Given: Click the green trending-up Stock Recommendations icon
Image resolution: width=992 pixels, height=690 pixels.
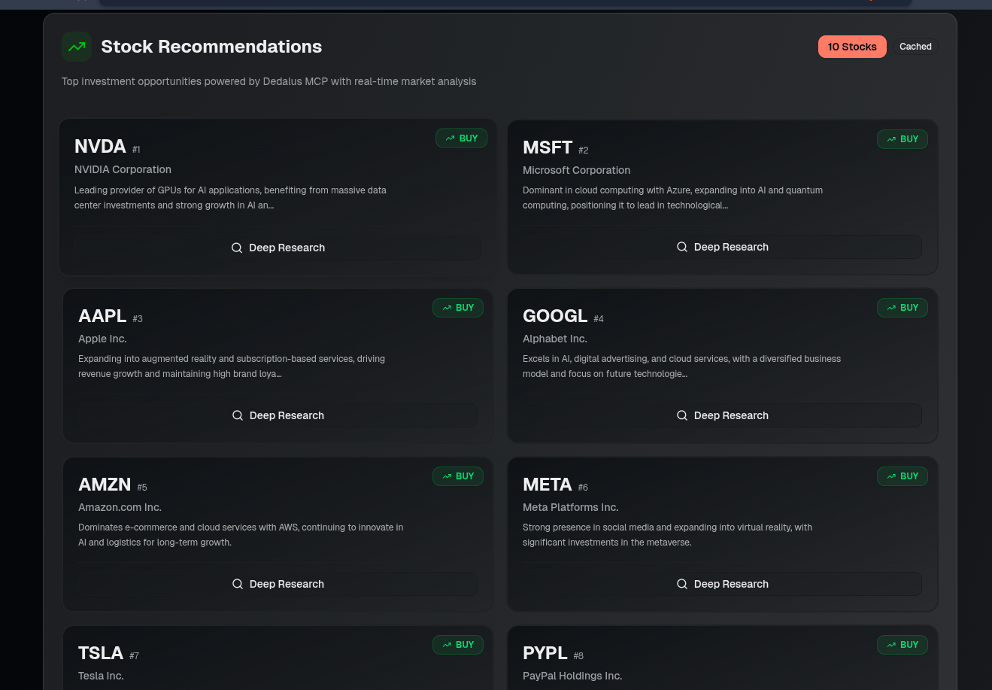Looking at the screenshot, I should [x=77, y=47].
